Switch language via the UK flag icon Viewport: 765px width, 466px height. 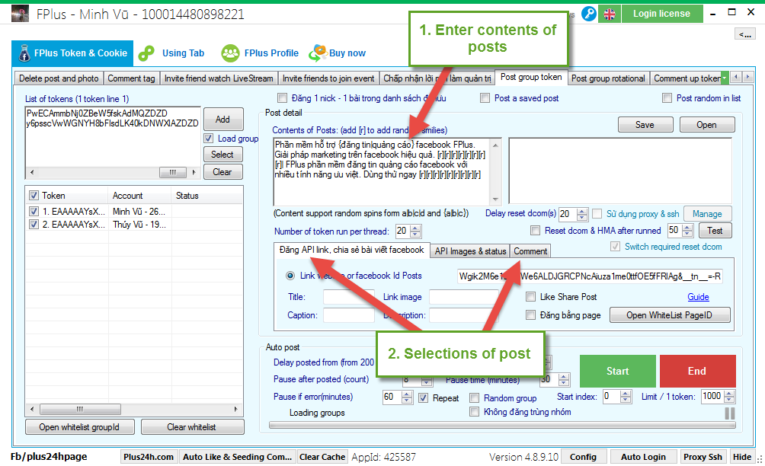click(610, 14)
